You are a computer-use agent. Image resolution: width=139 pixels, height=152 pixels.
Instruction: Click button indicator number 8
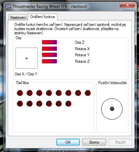[88, 93]
